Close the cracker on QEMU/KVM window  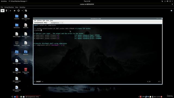click(x=172, y=4)
